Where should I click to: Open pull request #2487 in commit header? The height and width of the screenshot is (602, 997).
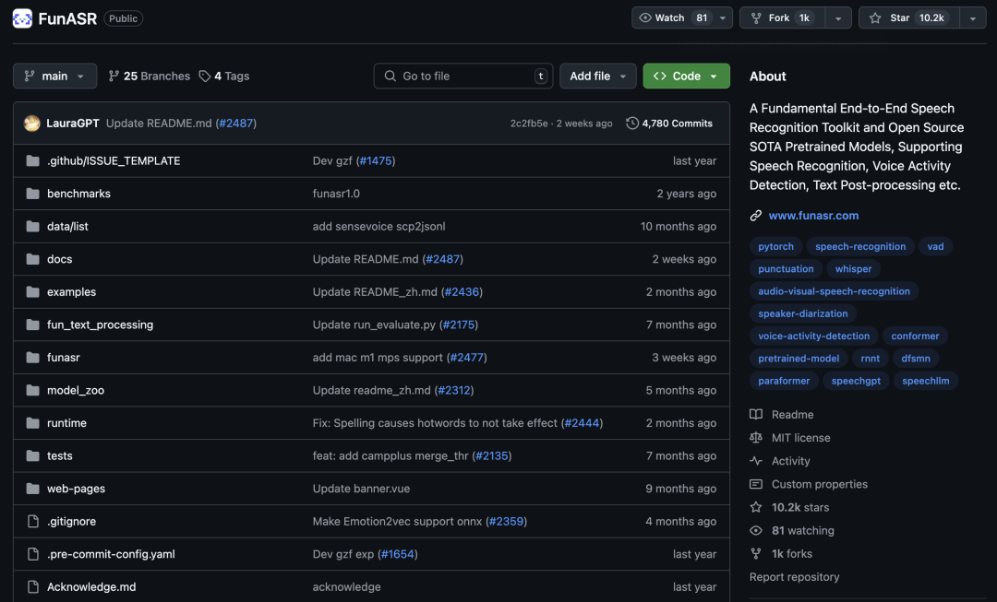236,124
